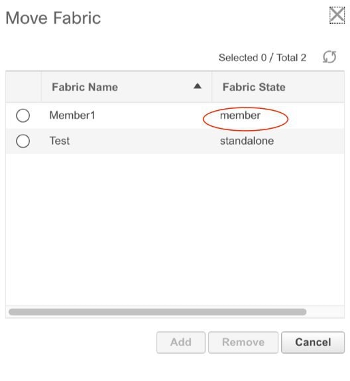Sort by Fabric Name ascending arrow
Viewport: 350px width, 381px height.
click(198, 86)
